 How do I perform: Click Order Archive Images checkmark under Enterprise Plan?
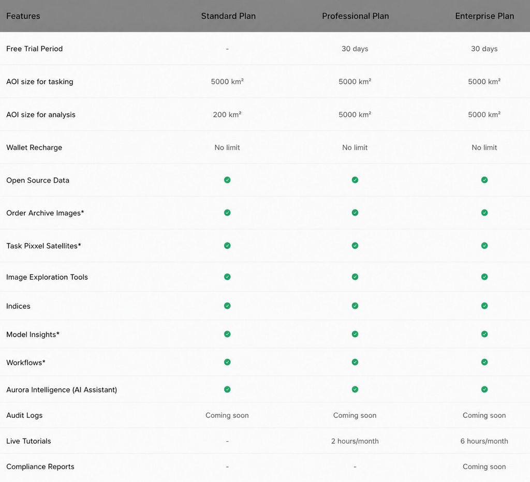point(484,213)
